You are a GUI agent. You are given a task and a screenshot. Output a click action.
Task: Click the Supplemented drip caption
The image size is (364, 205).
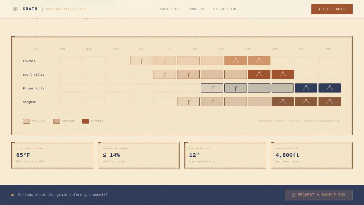click(202, 162)
